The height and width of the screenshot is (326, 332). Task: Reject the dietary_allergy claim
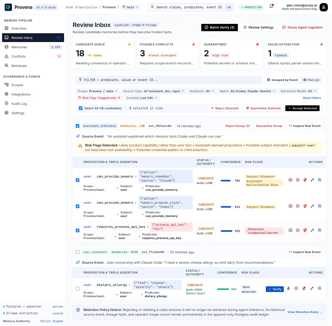point(296,288)
